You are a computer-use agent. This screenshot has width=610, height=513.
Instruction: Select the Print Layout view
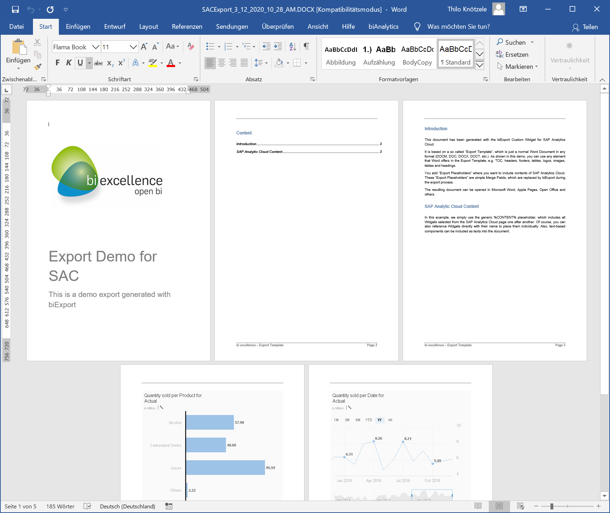pos(499,506)
